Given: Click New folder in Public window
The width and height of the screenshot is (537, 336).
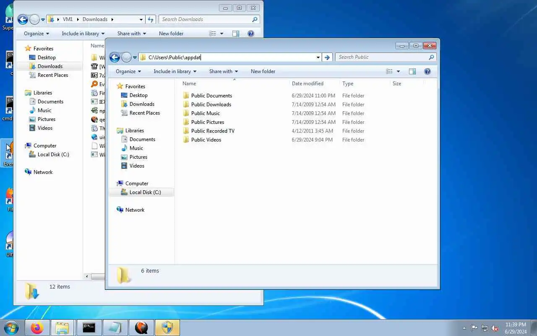Looking at the screenshot, I should click(x=263, y=71).
